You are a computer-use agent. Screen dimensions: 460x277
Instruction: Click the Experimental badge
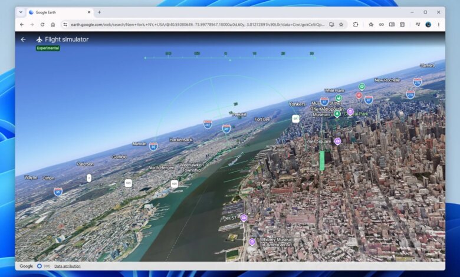pos(48,48)
